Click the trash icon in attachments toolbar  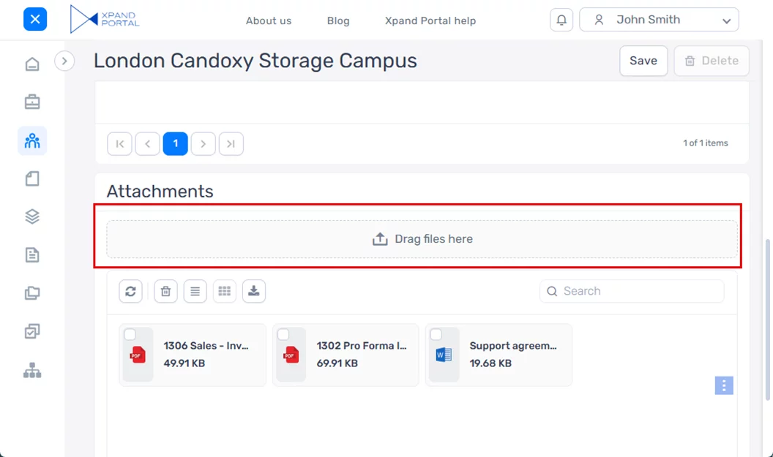[x=166, y=291]
